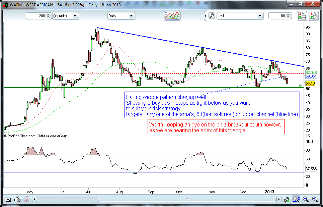323x207 pixels.
Task: Click the zoom out magnifier
Action: [306, 199]
